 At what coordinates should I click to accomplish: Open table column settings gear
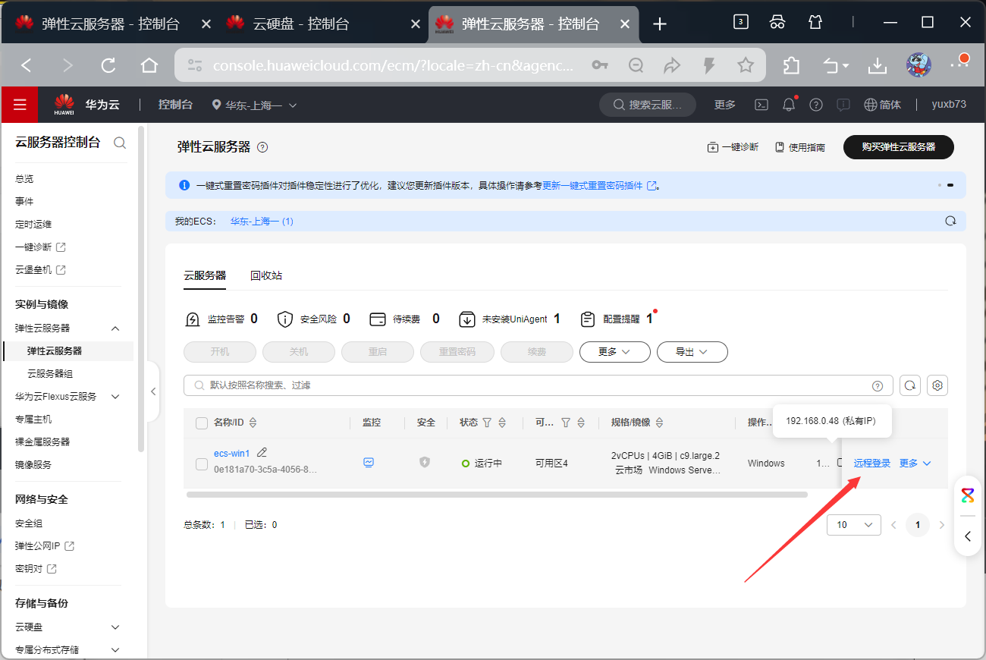pyautogui.click(x=938, y=385)
